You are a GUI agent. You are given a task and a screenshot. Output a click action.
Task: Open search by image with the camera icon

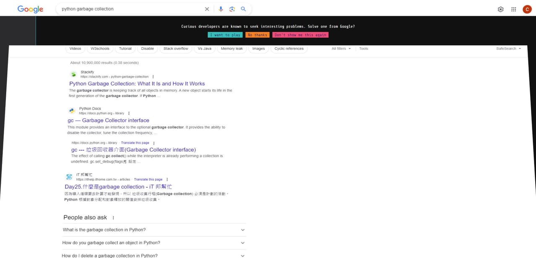point(232,9)
